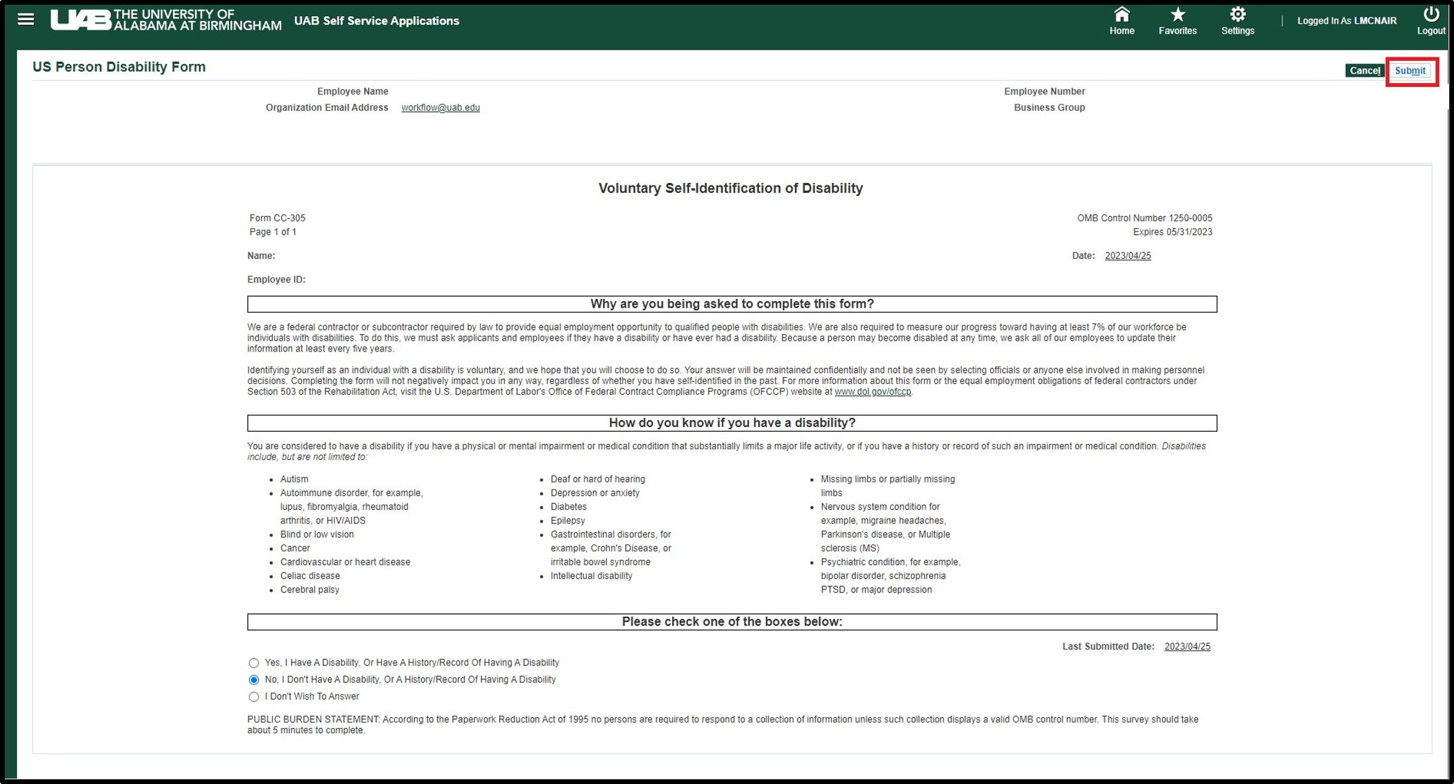
Task: Click Last Submitted Date value
Action: click(1187, 646)
